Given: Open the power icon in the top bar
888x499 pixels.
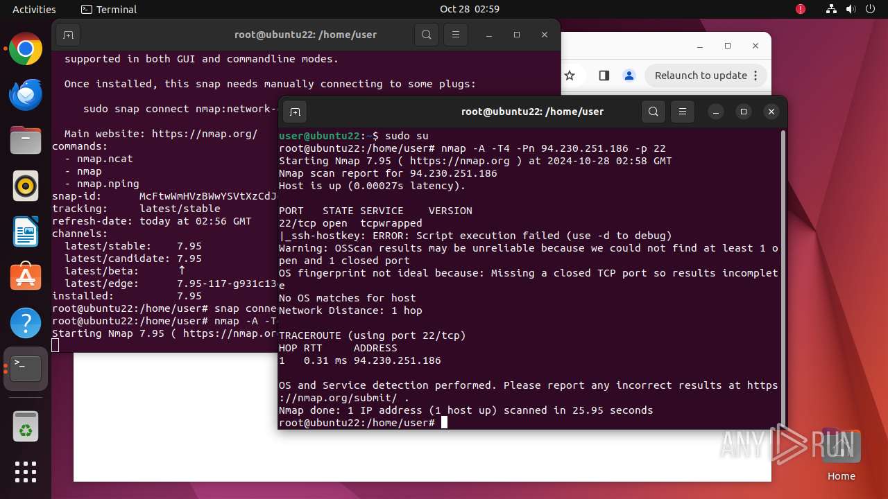Looking at the screenshot, I should pos(870,9).
